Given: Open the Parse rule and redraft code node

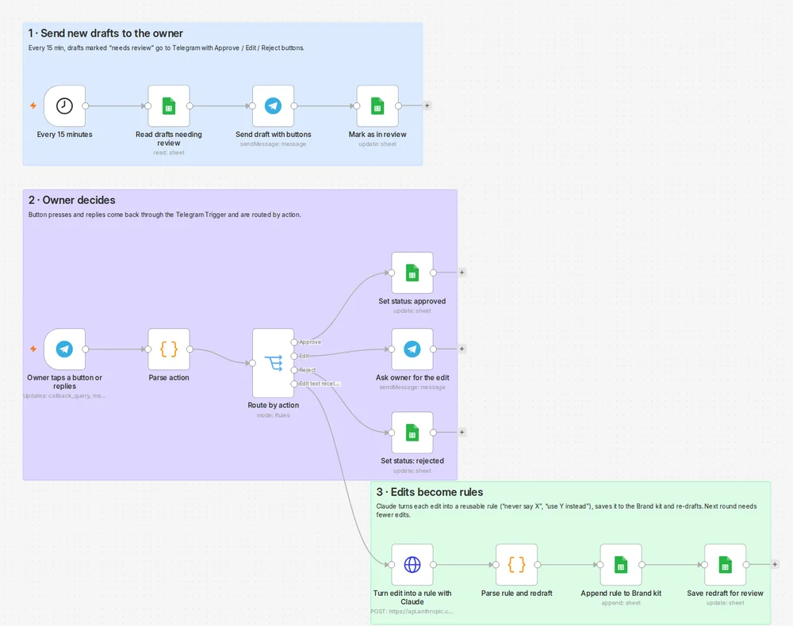Looking at the screenshot, I should click(x=516, y=564).
